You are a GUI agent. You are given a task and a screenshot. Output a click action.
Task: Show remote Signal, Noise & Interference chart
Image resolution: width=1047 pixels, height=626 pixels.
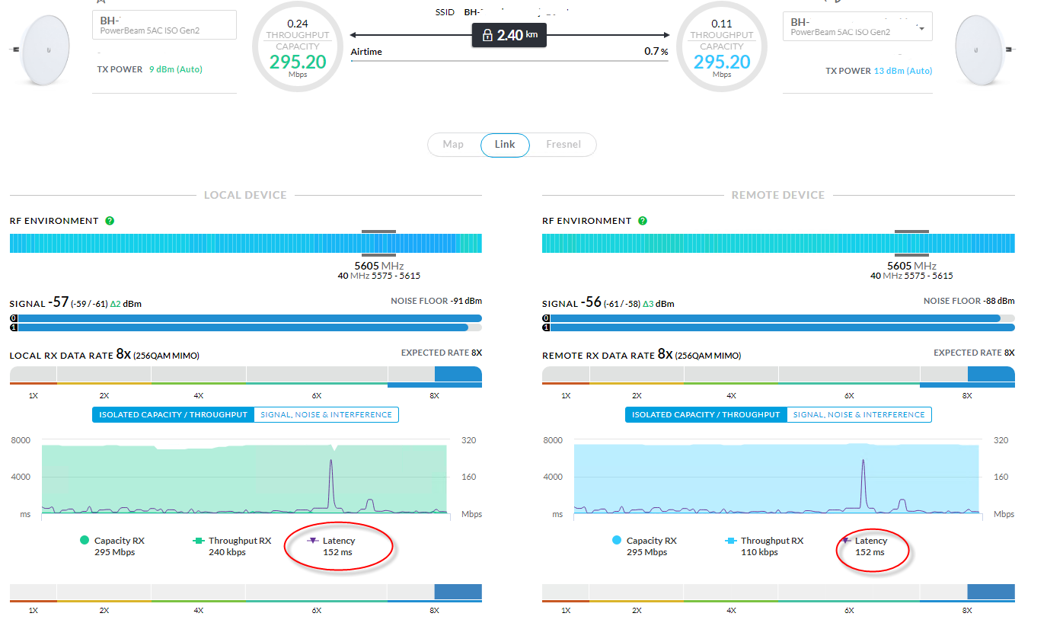click(x=859, y=415)
